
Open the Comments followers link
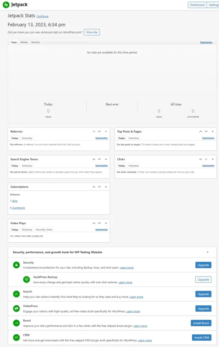(x=19, y=208)
